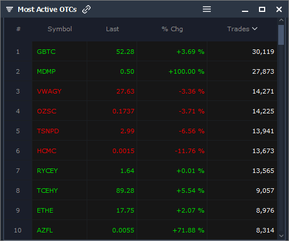Minimize the Most Active OTCs window

pos(245,11)
